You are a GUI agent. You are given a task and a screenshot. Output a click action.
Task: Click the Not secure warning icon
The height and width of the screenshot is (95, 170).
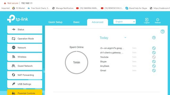click(5, 3)
